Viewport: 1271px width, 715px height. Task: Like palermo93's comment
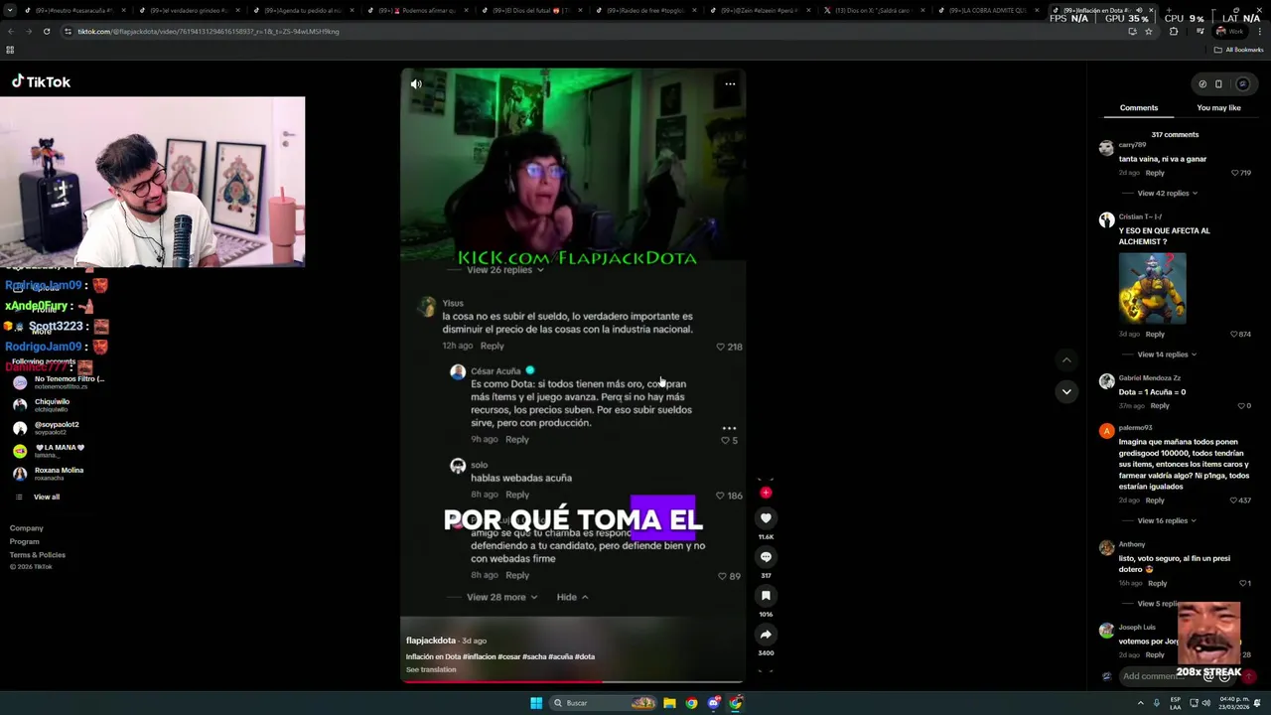click(x=1240, y=500)
